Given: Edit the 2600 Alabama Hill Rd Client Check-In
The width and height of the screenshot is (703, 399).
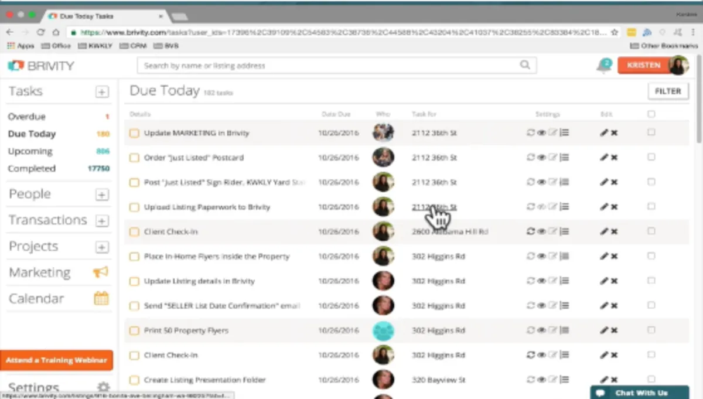Looking at the screenshot, I should tap(604, 231).
